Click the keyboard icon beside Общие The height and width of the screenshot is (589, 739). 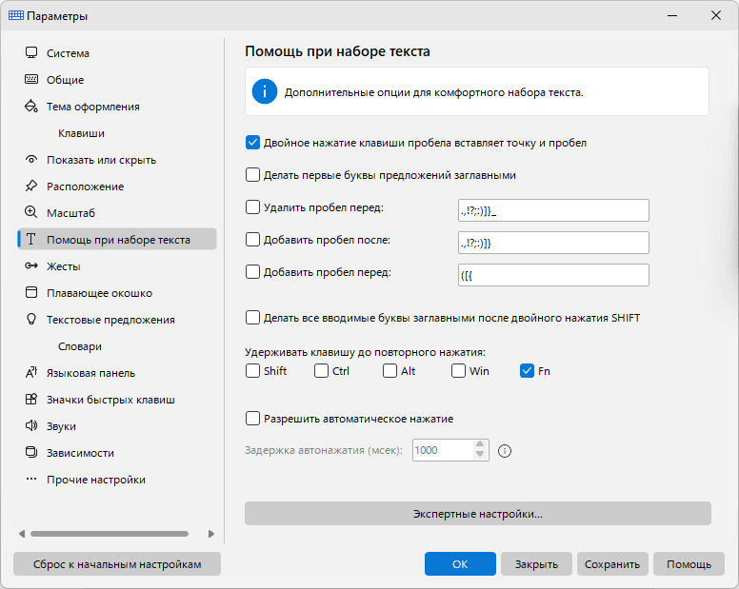pos(31,79)
